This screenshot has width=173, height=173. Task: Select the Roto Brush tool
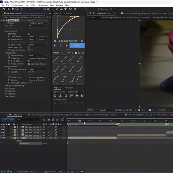(71, 9)
